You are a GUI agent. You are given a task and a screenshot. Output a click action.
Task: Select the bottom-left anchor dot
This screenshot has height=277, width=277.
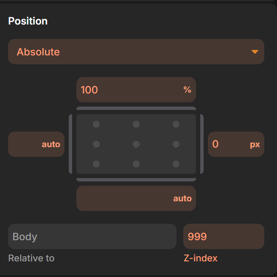(96, 164)
